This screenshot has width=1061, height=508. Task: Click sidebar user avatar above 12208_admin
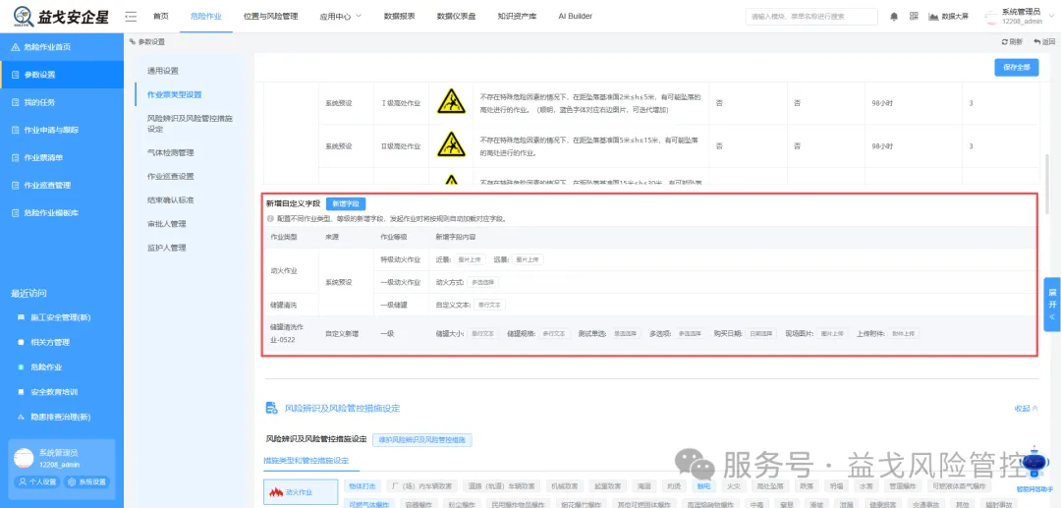(24, 458)
